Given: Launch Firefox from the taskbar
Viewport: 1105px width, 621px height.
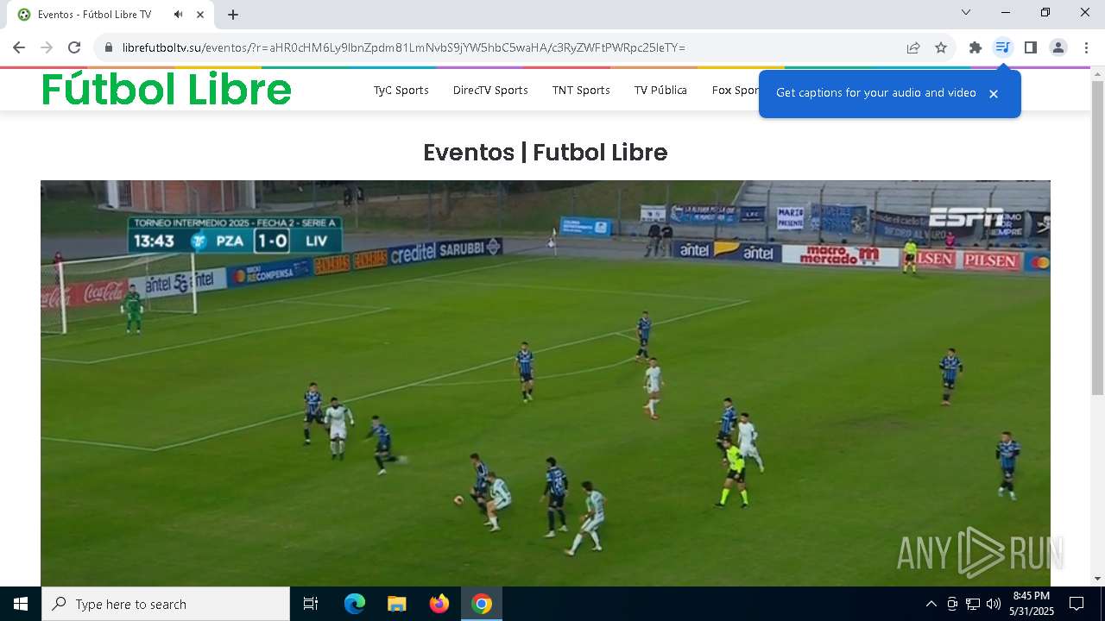Looking at the screenshot, I should pos(439,604).
